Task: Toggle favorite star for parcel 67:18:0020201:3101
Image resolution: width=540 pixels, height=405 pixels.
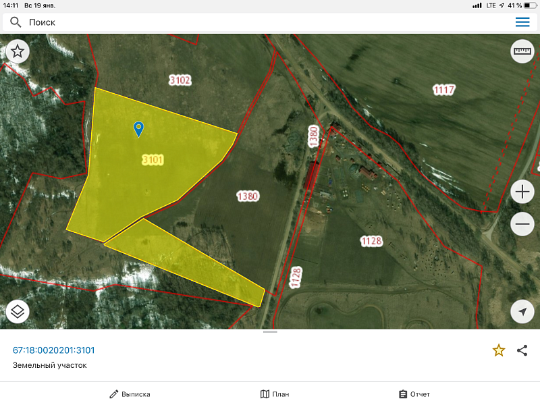Action: [499, 350]
